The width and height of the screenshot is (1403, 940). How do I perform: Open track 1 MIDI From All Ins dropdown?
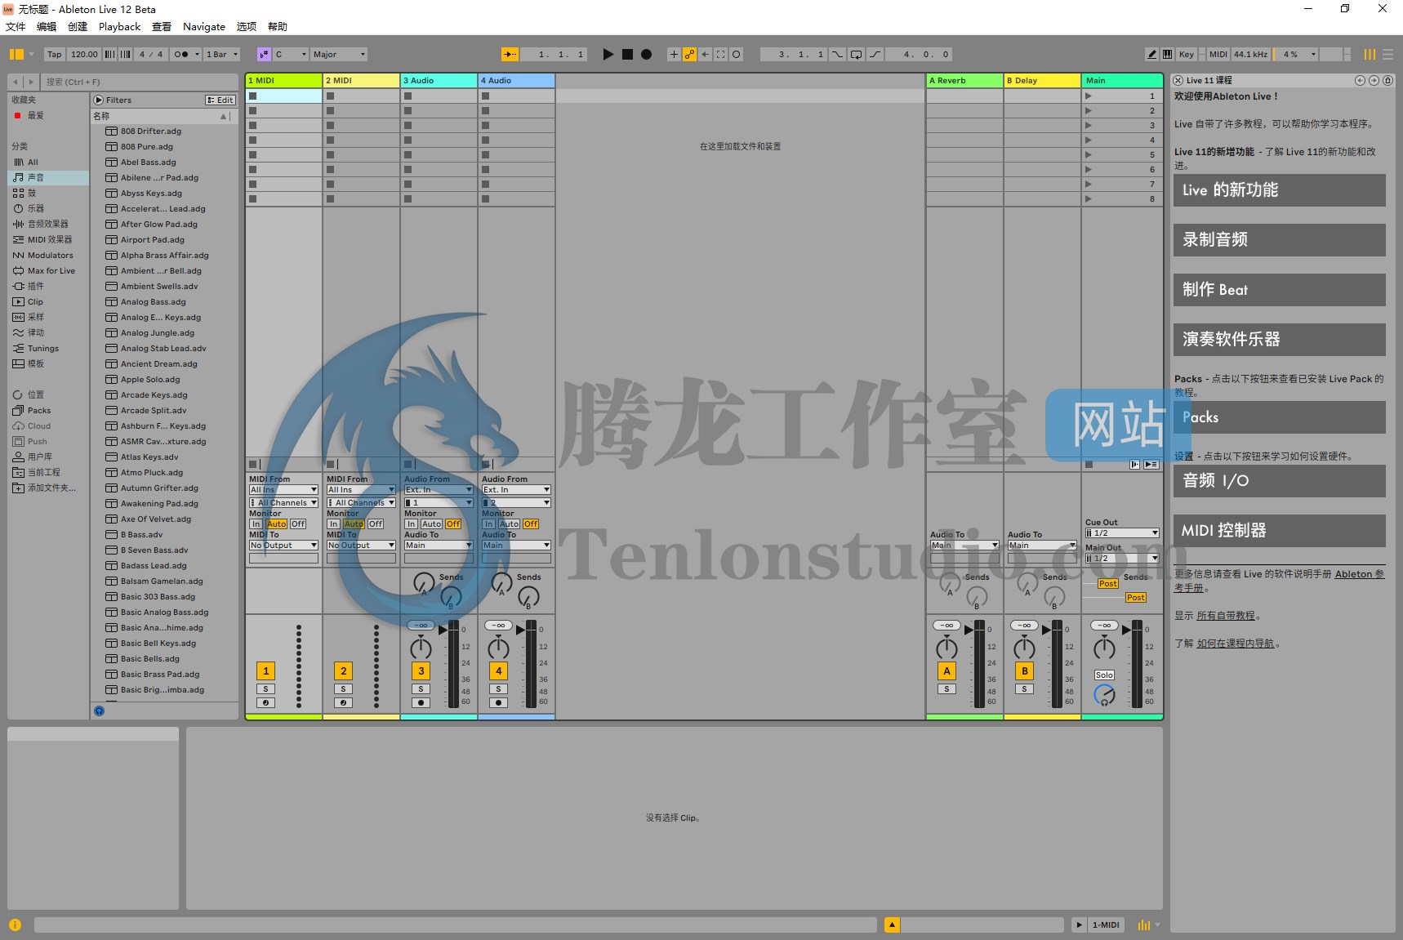[283, 490]
